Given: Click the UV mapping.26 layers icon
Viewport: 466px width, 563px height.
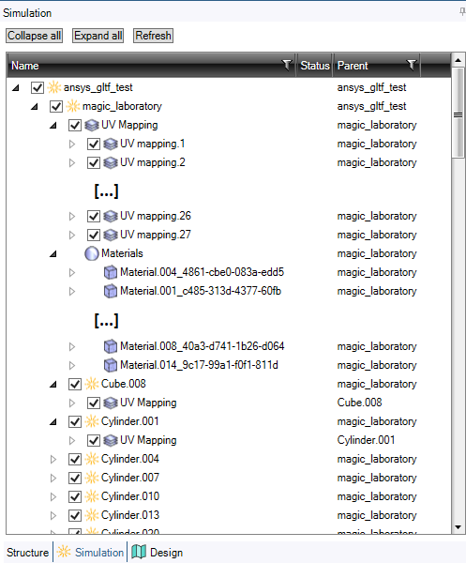Looking at the screenshot, I should (x=111, y=216).
